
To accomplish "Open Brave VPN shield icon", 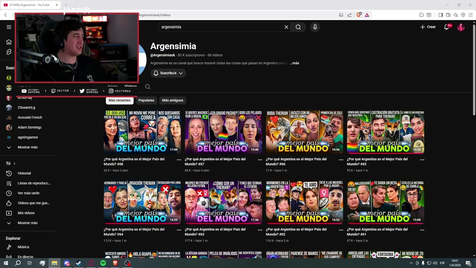I will click(463, 15).
